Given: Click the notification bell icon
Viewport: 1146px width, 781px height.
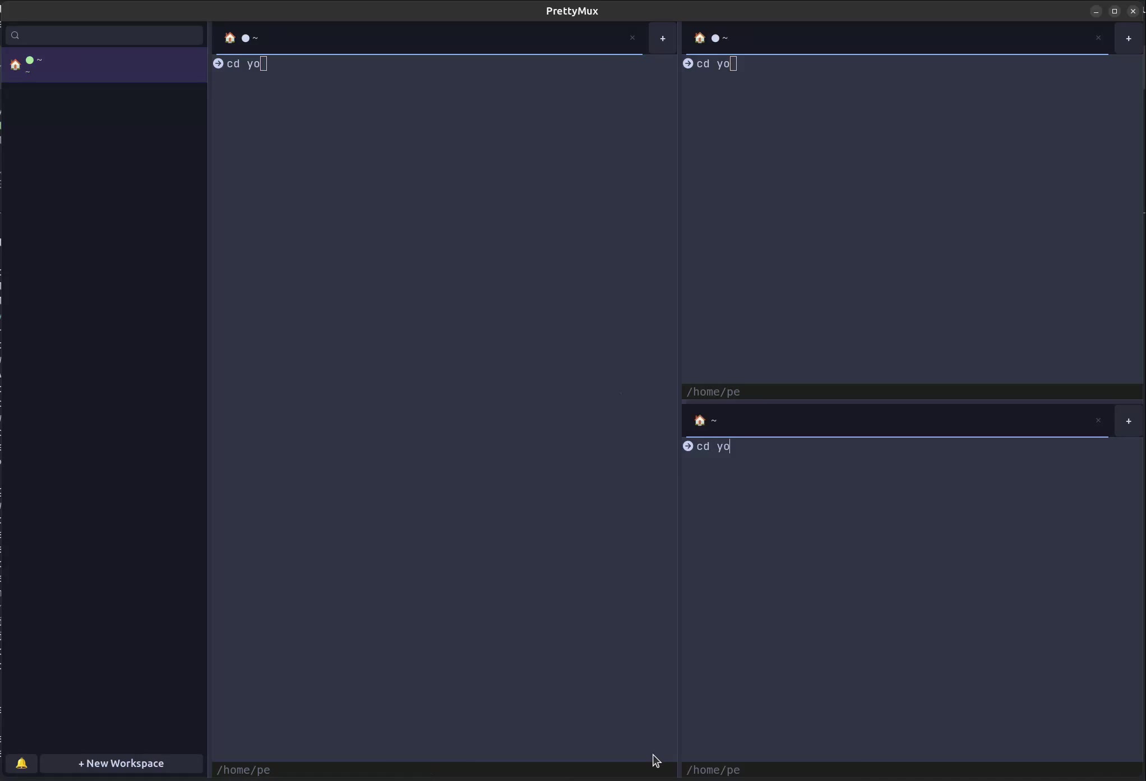Looking at the screenshot, I should 21,763.
